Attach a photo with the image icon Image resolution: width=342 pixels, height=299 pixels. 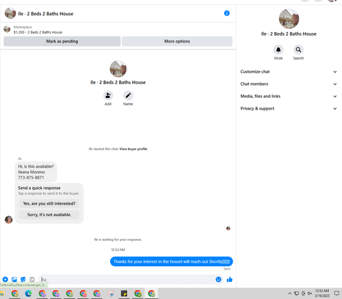(14, 279)
